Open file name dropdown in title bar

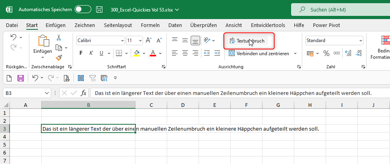pyautogui.click(x=177, y=10)
